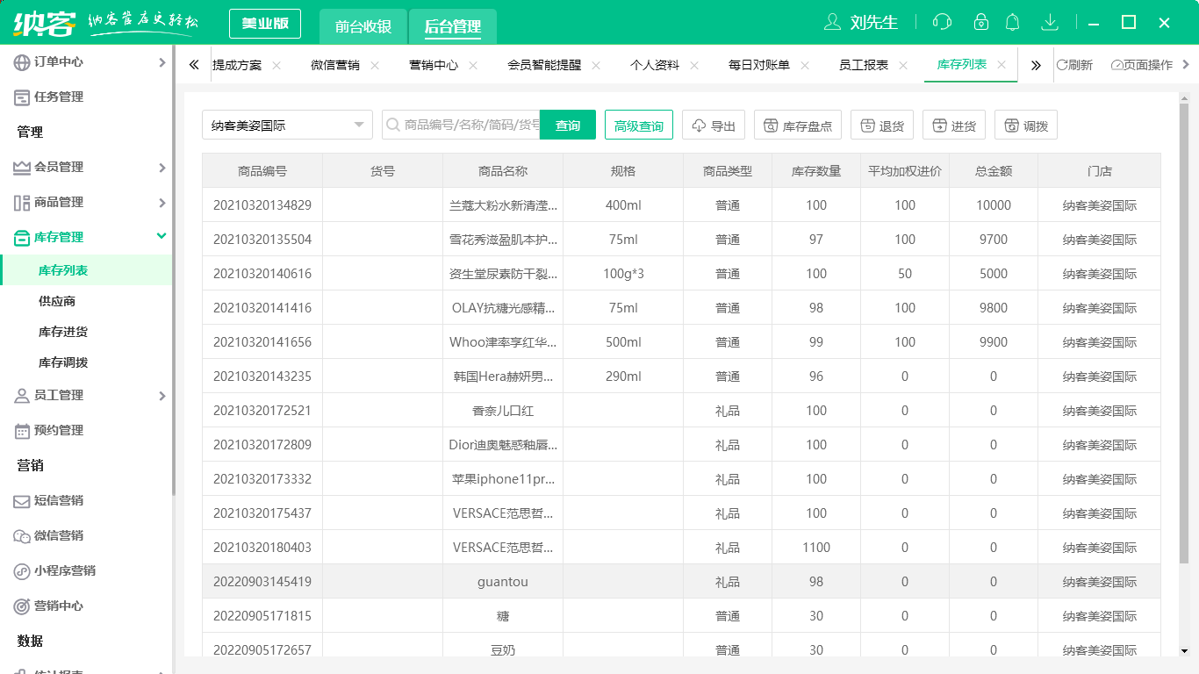Image resolution: width=1199 pixels, height=674 pixels.
Task: Expand 员工管理 menu chevron
Action: point(162,395)
